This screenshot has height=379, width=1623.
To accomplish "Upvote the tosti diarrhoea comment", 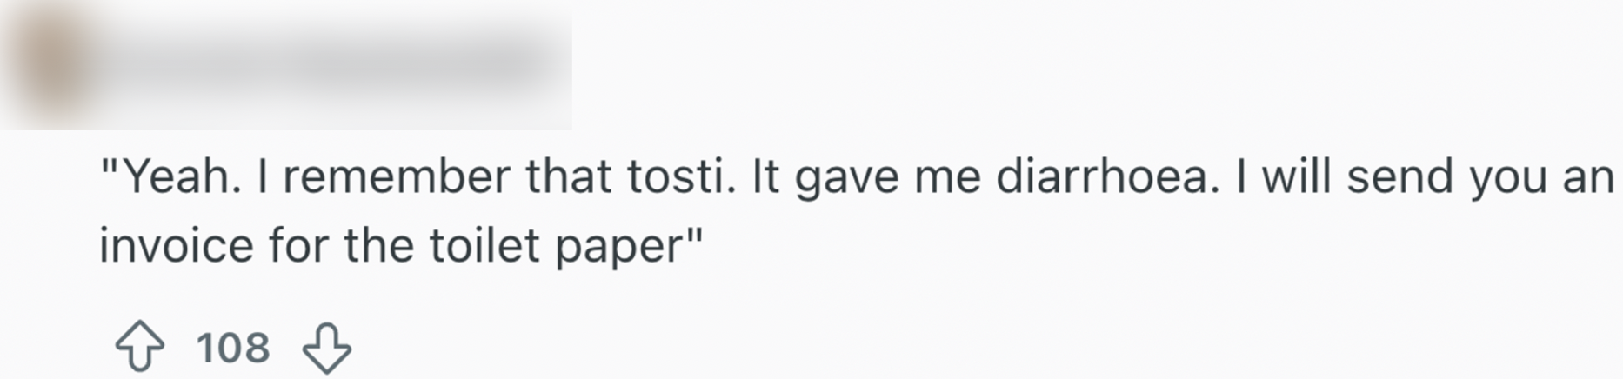I will (x=139, y=347).
